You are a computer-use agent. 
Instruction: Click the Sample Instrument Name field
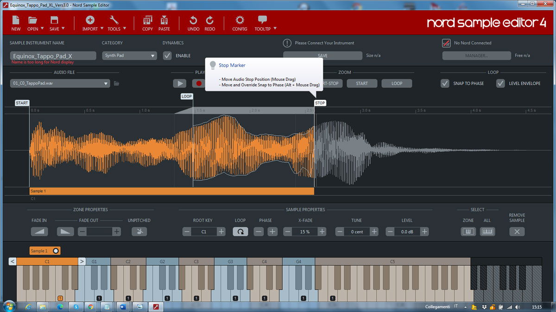click(53, 56)
